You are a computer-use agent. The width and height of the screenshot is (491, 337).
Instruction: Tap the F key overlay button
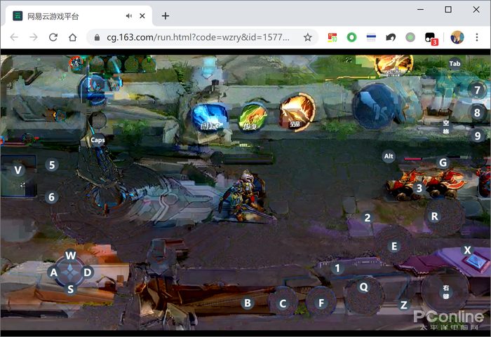[321, 303]
